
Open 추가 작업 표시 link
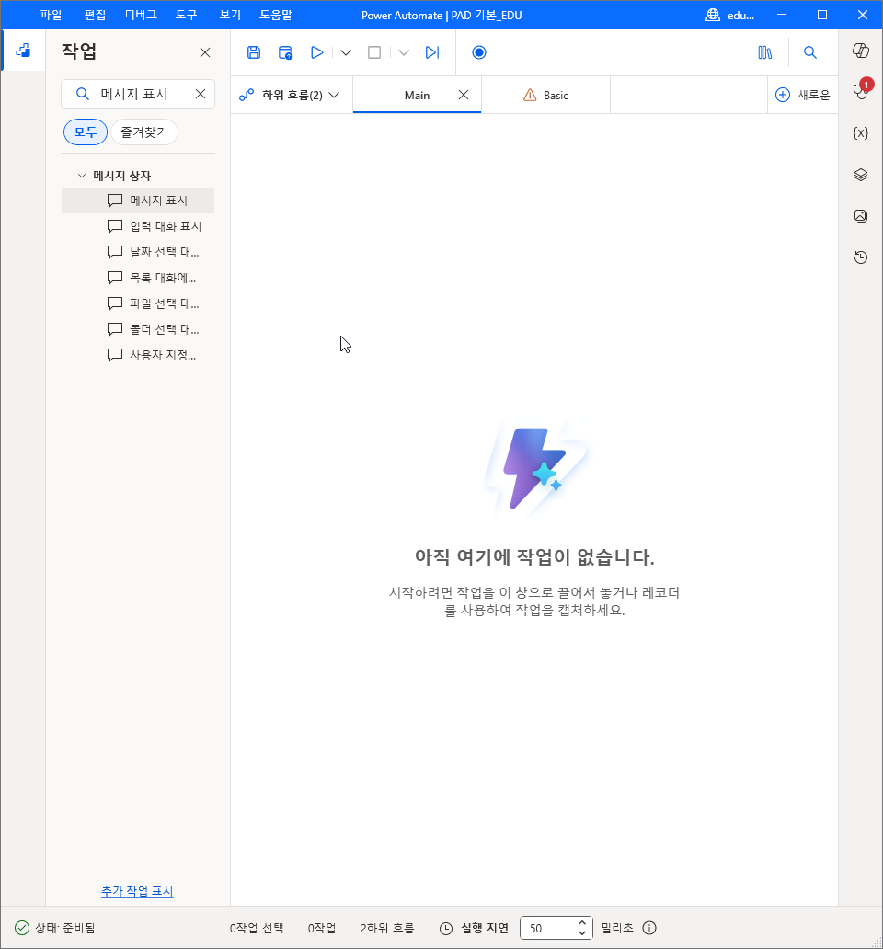click(x=137, y=891)
